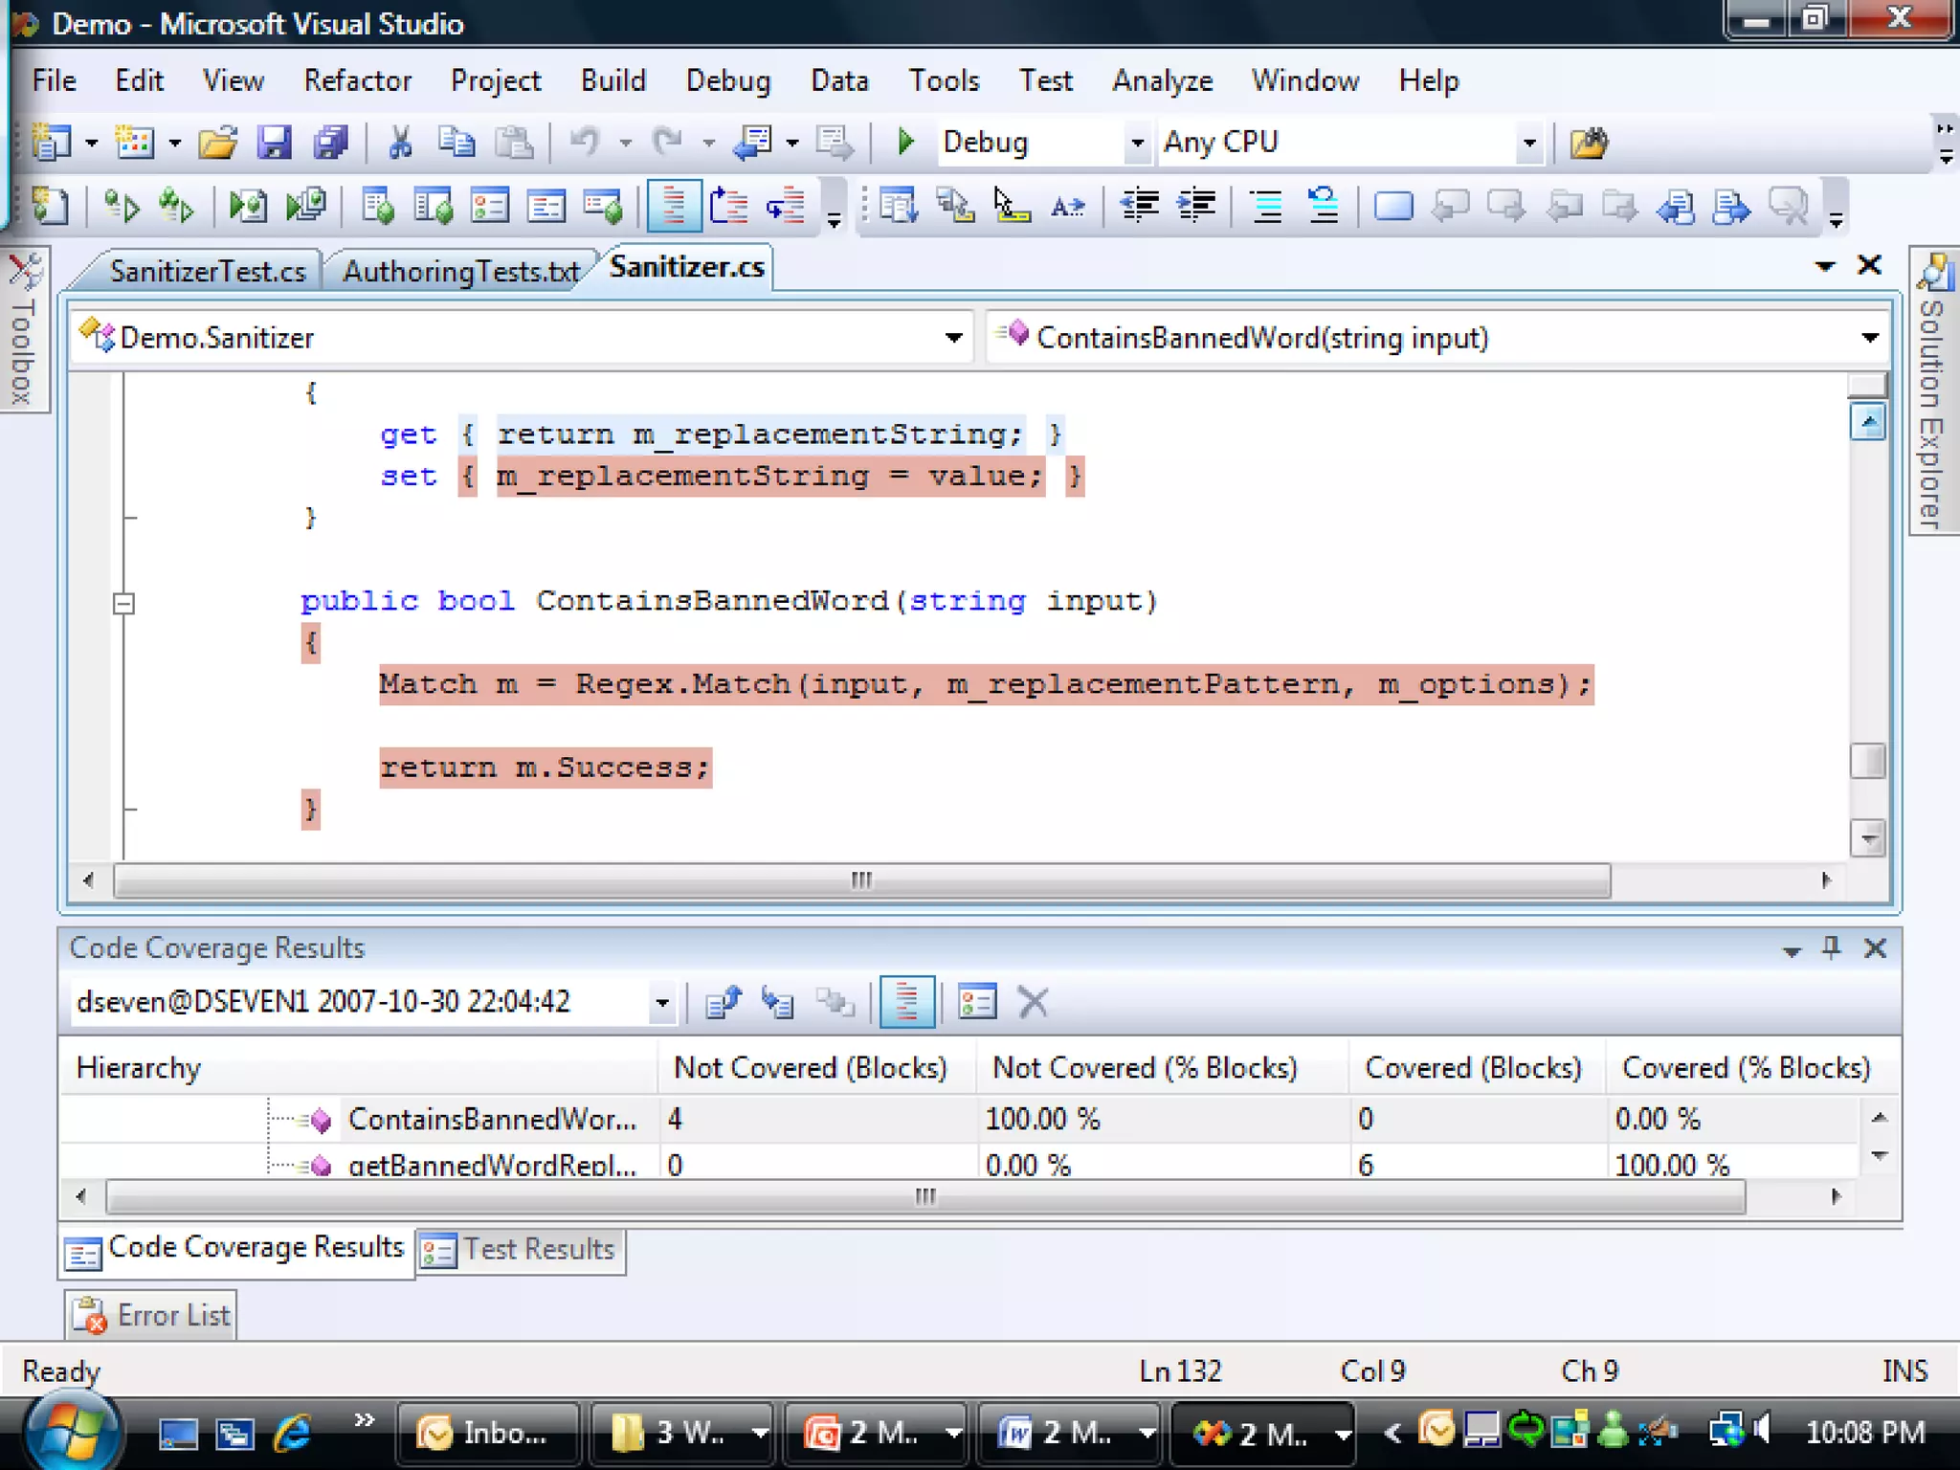
Task: Open the Error List panel
Action: tap(153, 1315)
